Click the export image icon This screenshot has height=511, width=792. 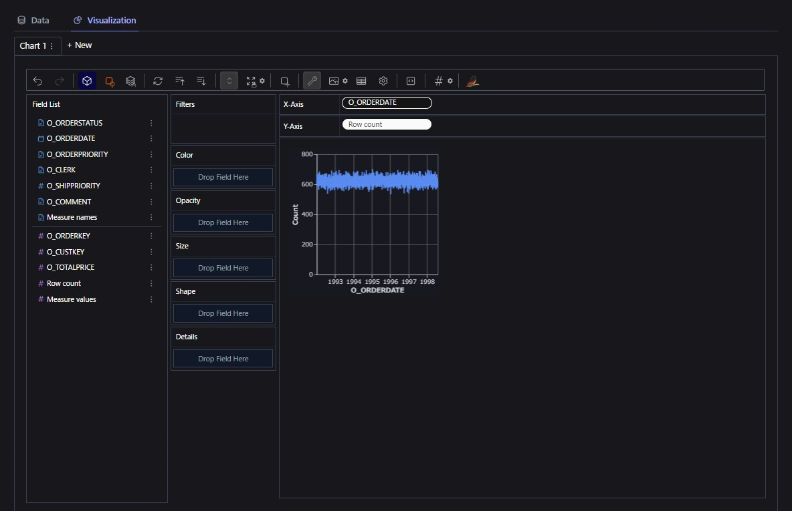click(x=334, y=81)
